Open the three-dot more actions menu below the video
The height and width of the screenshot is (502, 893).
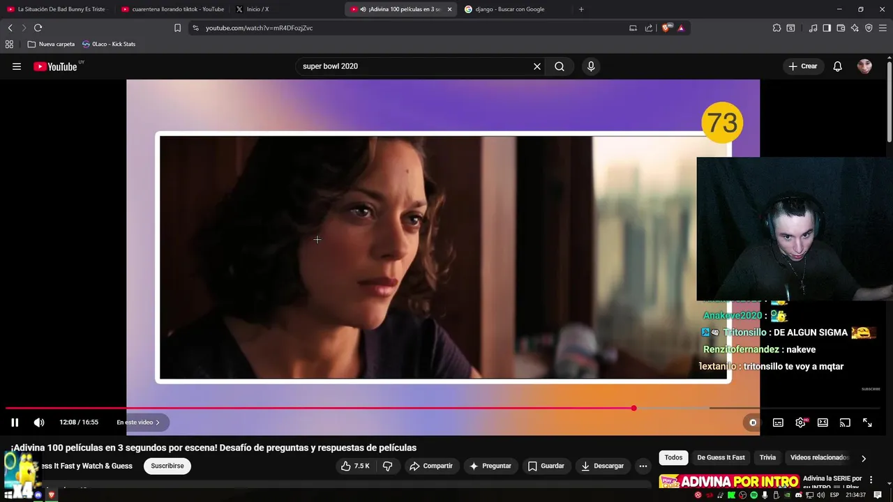(x=643, y=466)
